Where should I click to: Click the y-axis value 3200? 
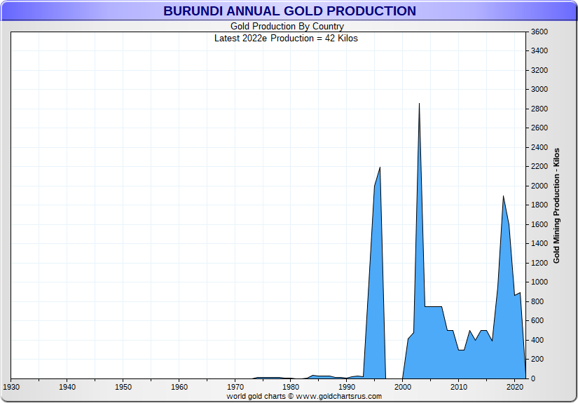[x=539, y=70]
